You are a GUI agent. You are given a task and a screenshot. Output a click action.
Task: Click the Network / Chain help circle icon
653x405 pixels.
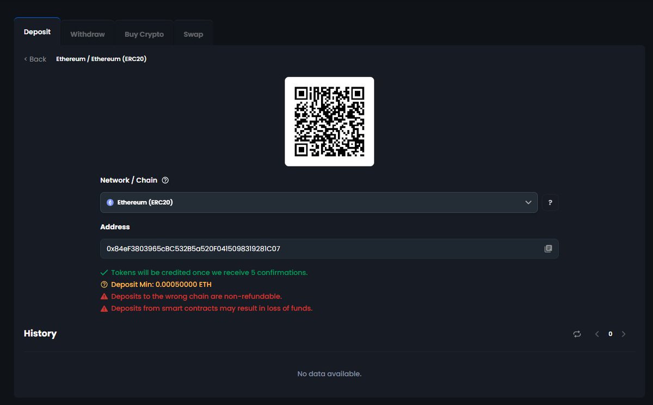point(165,180)
